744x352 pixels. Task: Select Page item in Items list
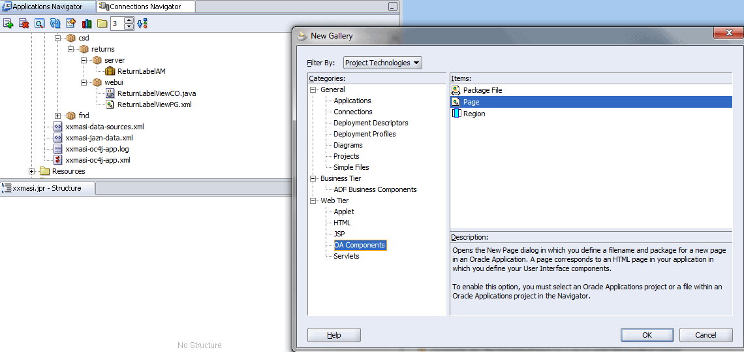[591, 102]
